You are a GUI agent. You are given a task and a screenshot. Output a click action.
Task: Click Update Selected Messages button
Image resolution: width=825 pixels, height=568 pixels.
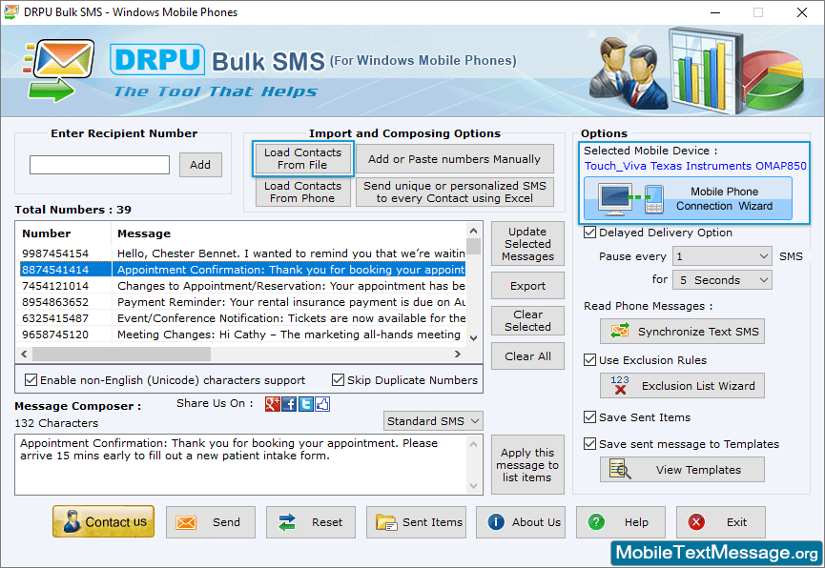point(527,244)
